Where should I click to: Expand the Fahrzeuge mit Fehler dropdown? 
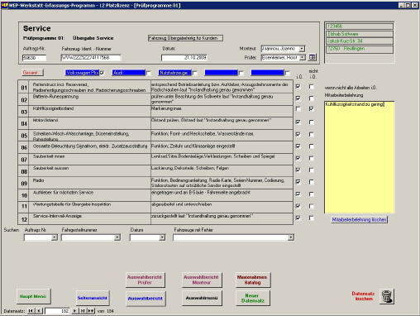click(291, 237)
